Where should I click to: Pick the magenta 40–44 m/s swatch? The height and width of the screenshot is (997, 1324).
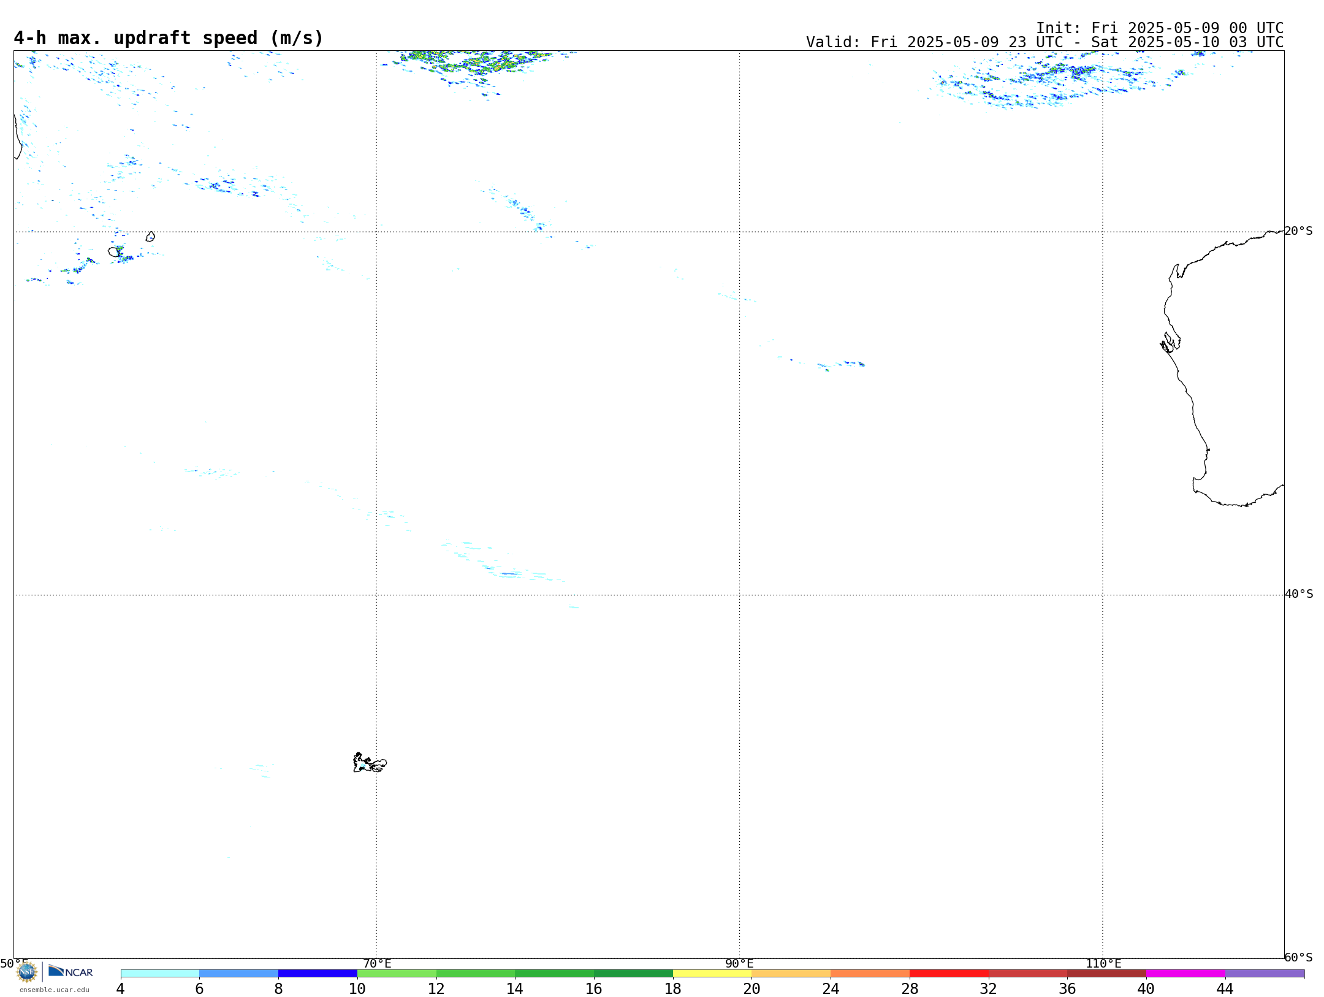click(1185, 973)
